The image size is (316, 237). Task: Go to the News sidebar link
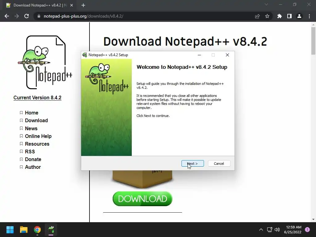point(31,128)
